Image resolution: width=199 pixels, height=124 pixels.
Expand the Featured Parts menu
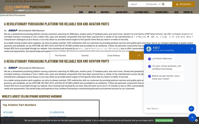162,12
